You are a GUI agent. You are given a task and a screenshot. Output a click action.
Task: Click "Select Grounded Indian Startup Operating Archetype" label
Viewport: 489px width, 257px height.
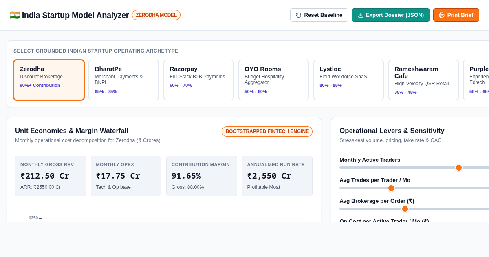96,51
